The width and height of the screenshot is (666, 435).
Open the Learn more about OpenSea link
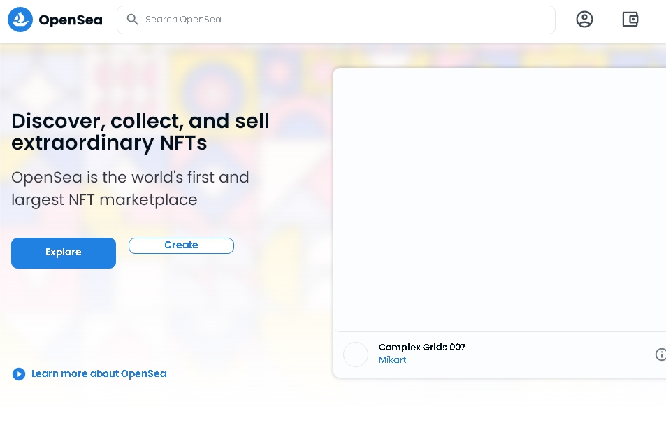pos(99,373)
